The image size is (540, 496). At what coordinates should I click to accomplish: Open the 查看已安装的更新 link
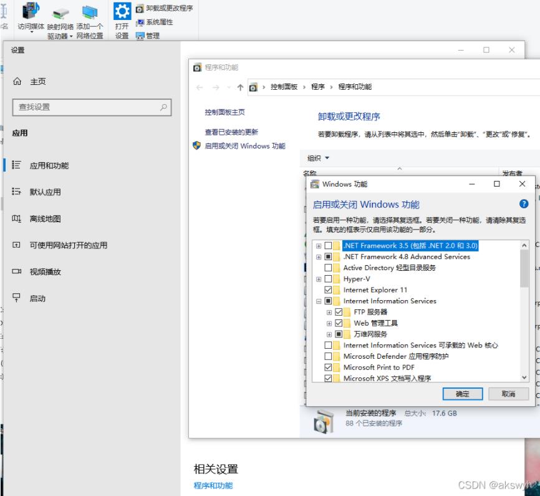point(231,132)
